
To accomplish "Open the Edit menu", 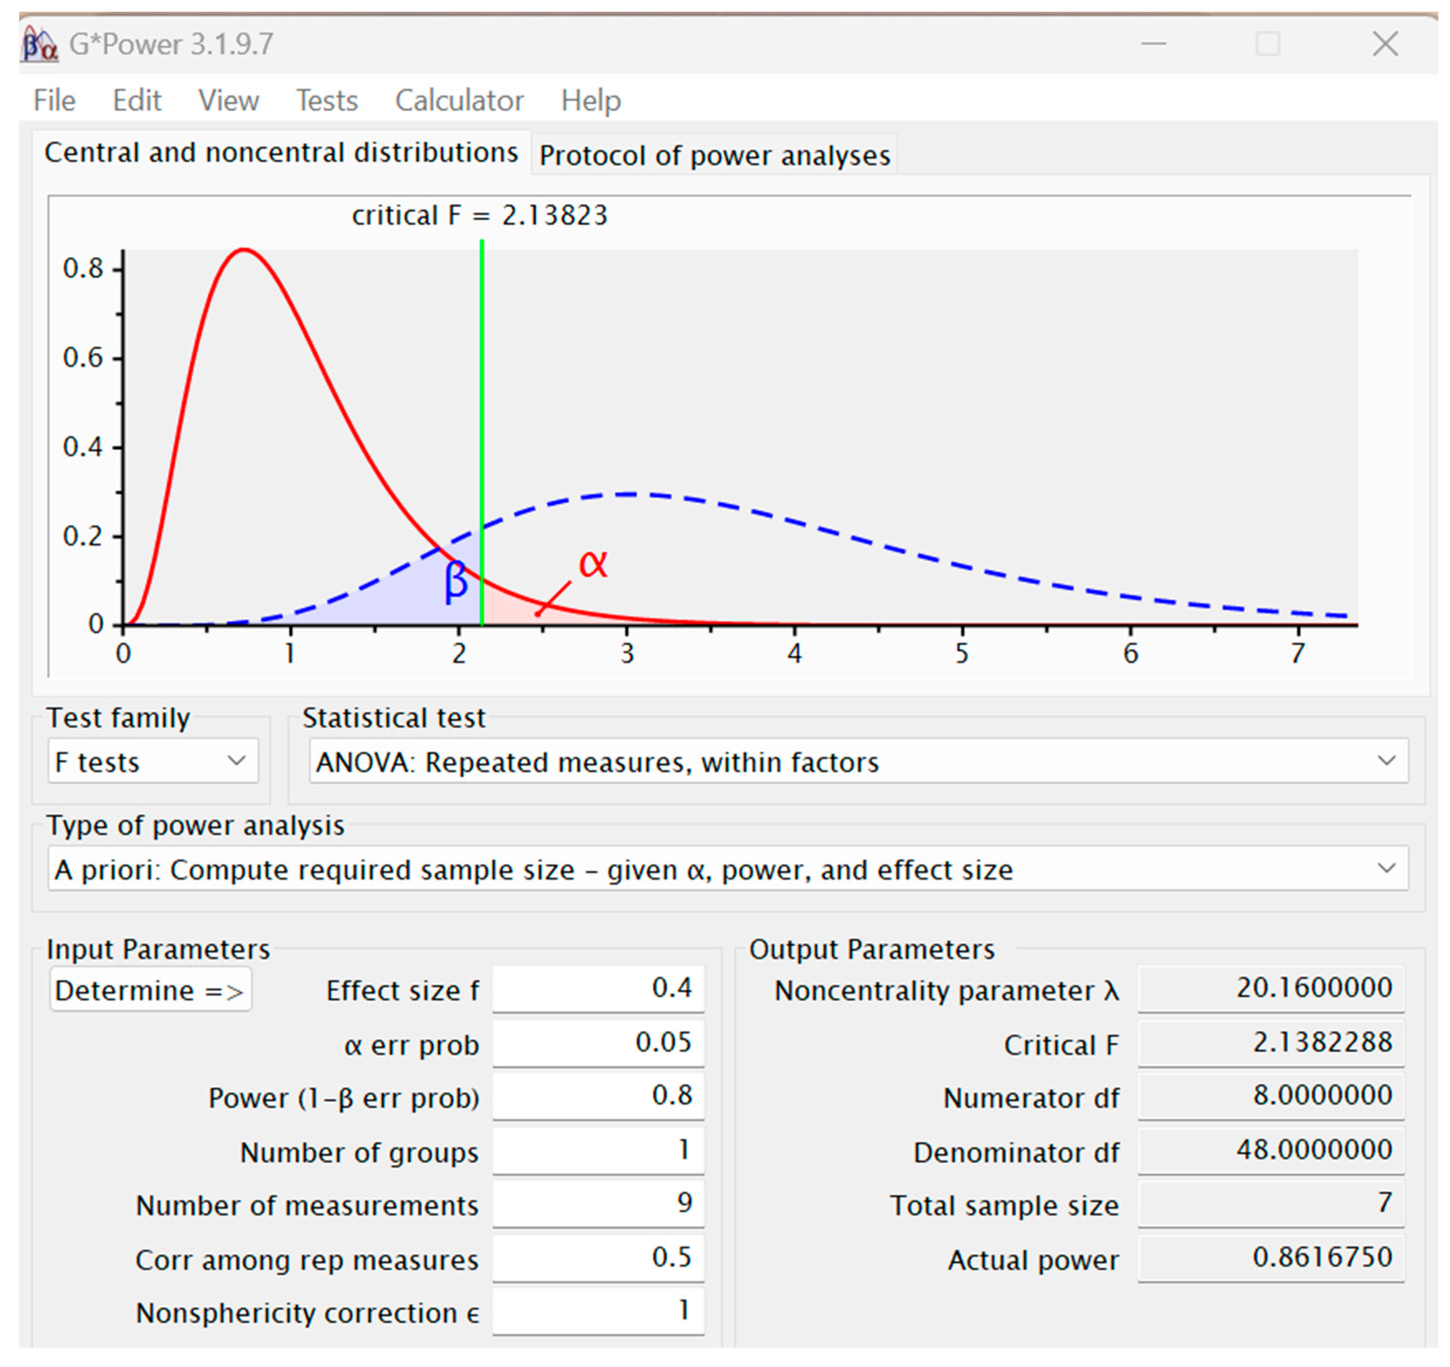I will 136,100.
